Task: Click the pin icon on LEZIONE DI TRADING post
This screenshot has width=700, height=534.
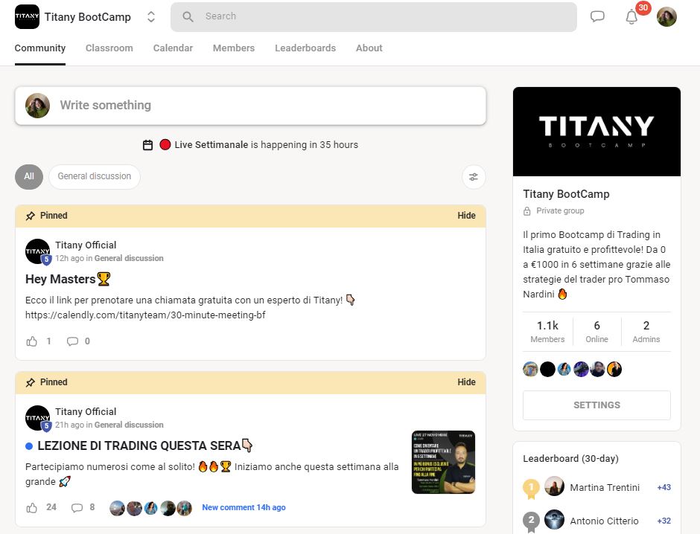Action: click(31, 383)
